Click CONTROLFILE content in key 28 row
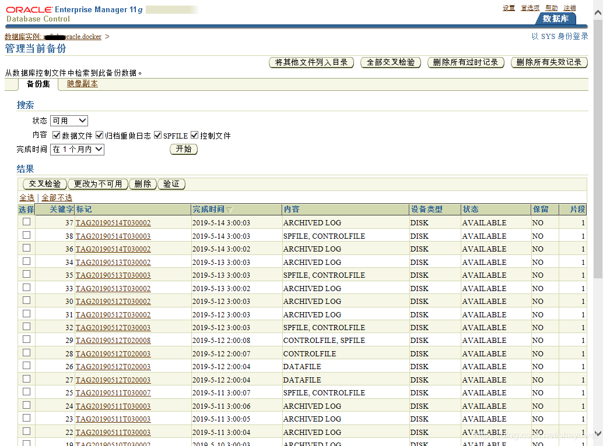The height and width of the screenshot is (446, 603). click(x=310, y=353)
